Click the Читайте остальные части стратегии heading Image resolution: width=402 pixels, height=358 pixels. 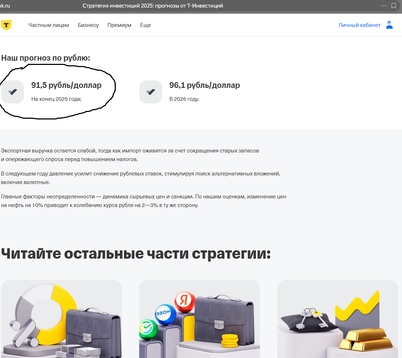pyautogui.click(x=136, y=254)
